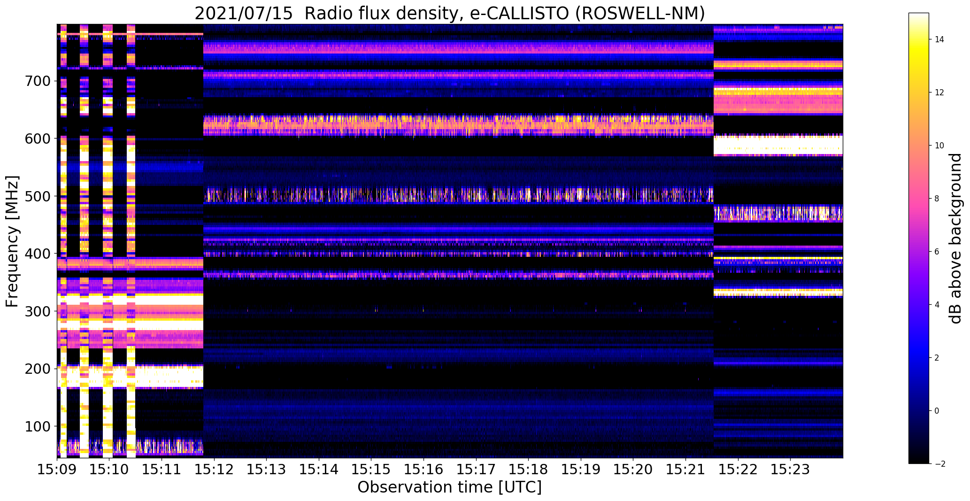Screen dimensions: 970x501
Task: Click the colorbar tick label 0
Action: pyautogui.click(x=937, y=411)
